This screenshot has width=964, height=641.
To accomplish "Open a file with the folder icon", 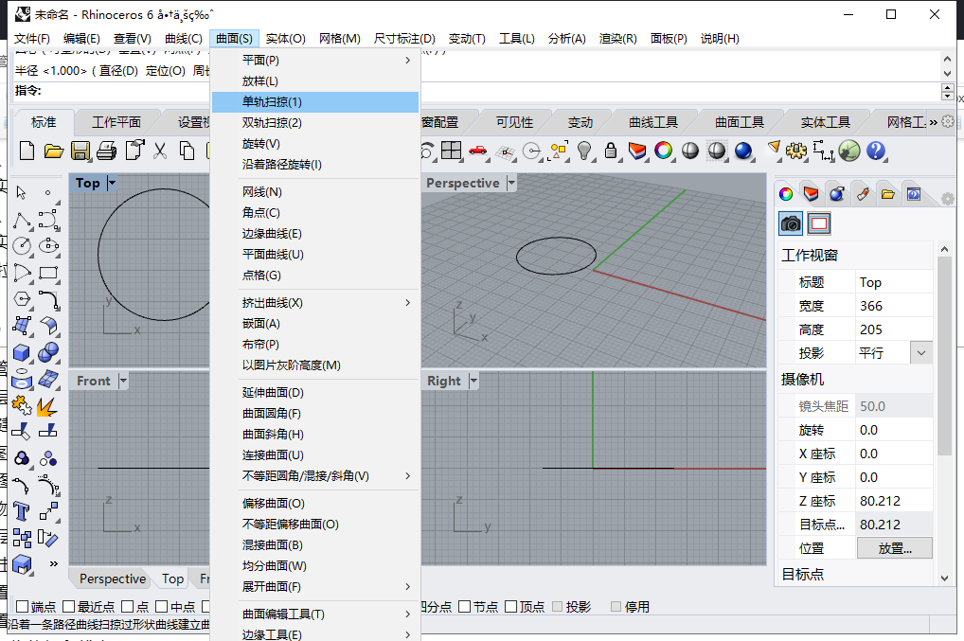I will (x=53, y=151).
